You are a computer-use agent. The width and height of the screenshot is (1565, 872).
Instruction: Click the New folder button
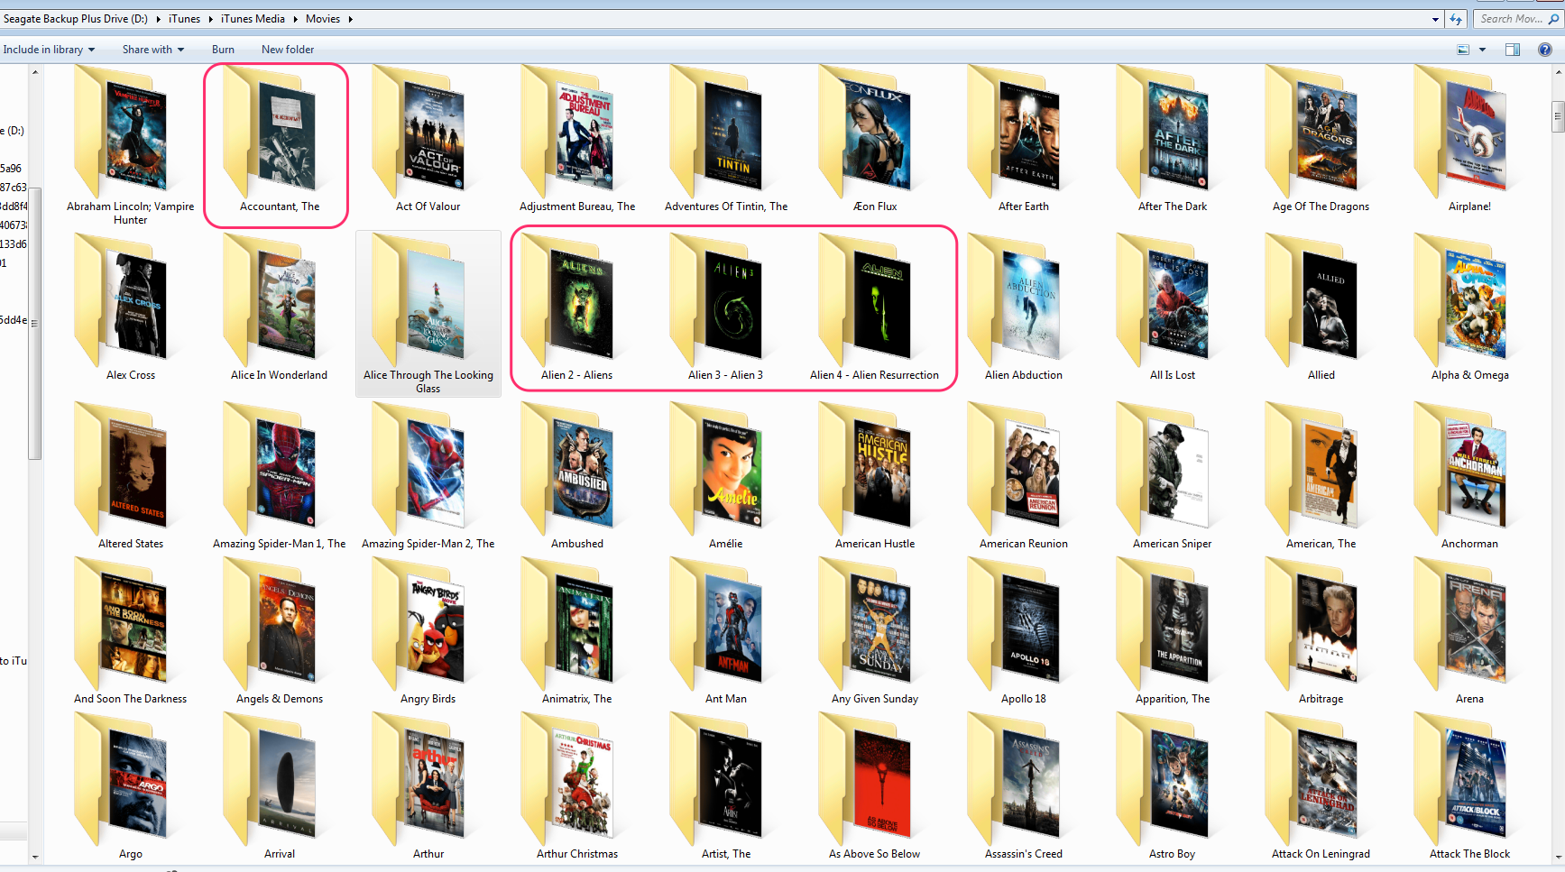coord(288,50)
